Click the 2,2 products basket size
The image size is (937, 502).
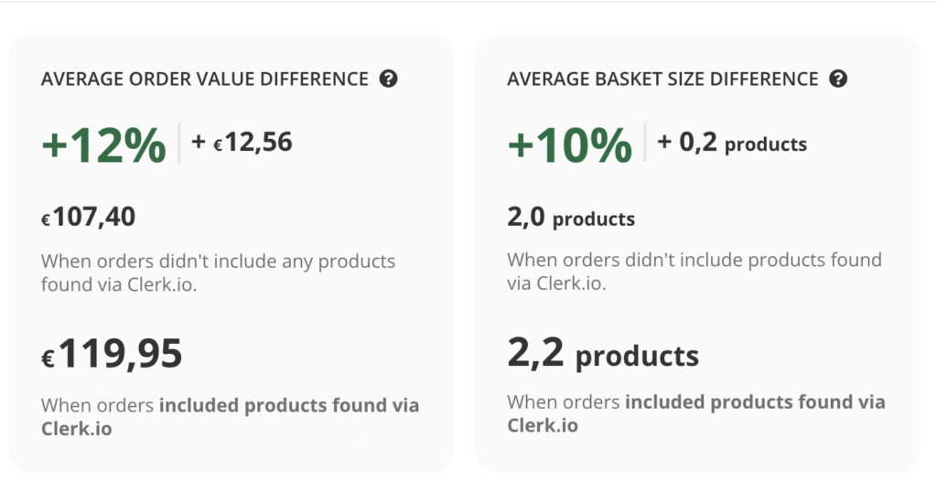pos(603,354)
